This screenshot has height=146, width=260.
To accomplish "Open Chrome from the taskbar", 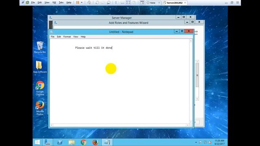I will pyautogui.click(x=83, y=142).
